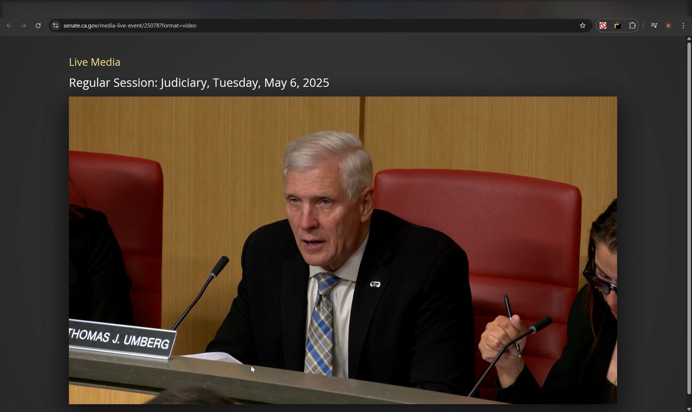Open the pinned briefcase extension

[x=617, y=25]
